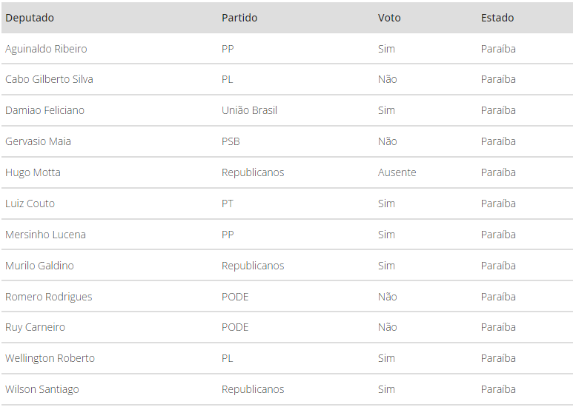This screenshot has width=576, height=407.
Task: Select the Mersinho Lucena row name
Action: tap(45, 235)
